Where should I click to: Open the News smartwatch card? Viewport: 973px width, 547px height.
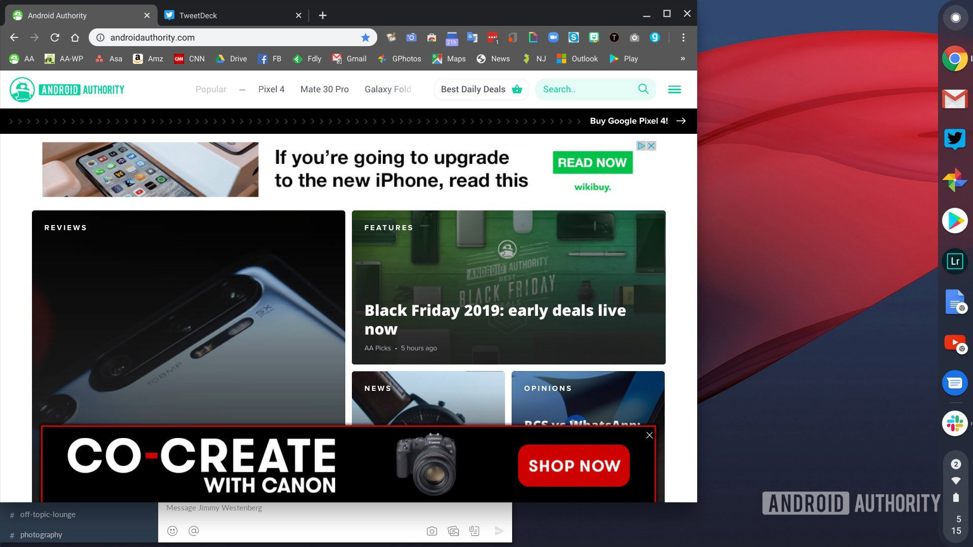pyautogui.click(x=428, y=398)
